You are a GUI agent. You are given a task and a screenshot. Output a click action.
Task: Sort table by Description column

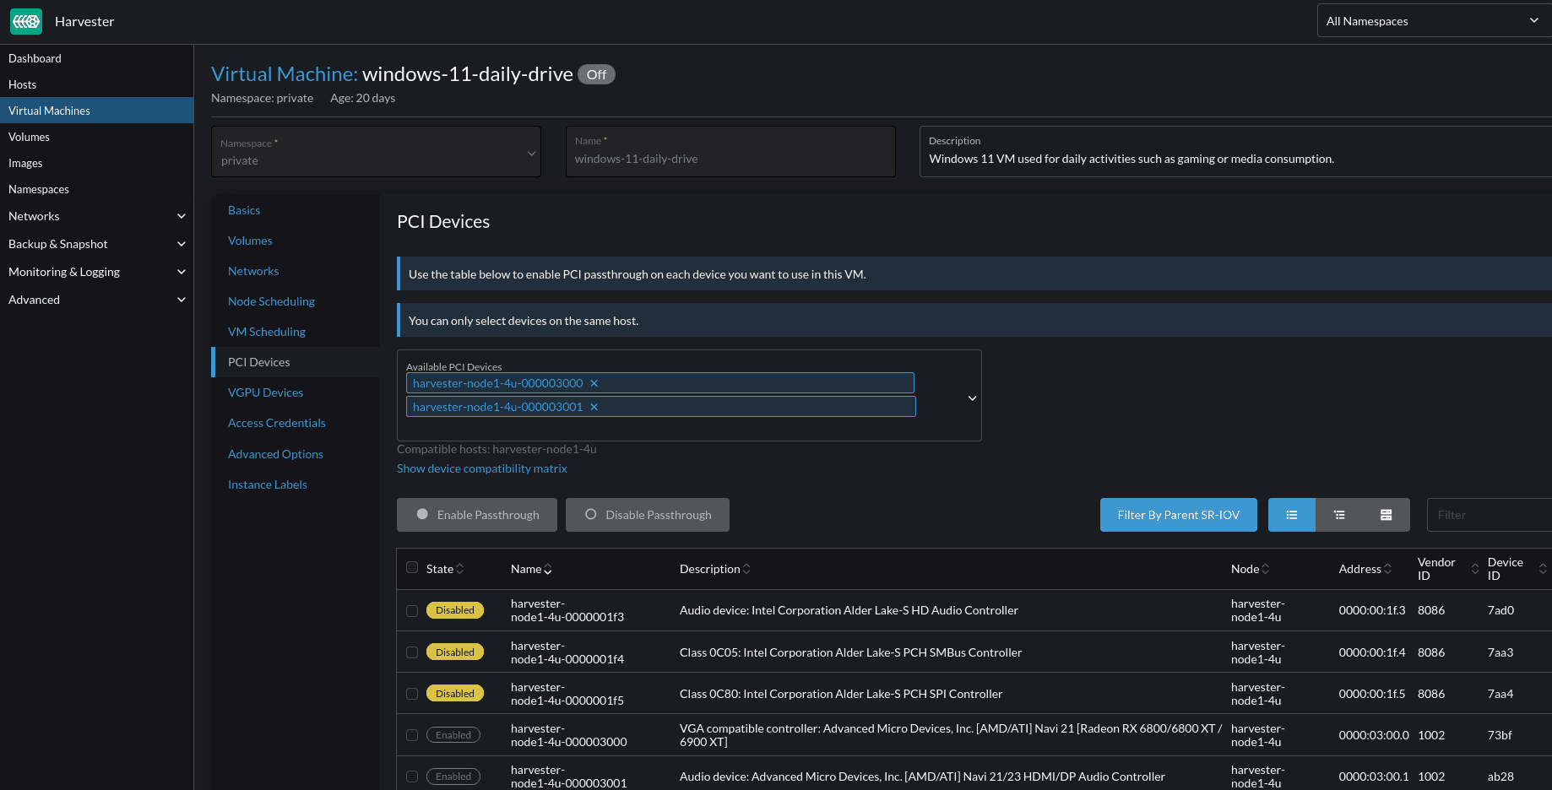(714, 569)
